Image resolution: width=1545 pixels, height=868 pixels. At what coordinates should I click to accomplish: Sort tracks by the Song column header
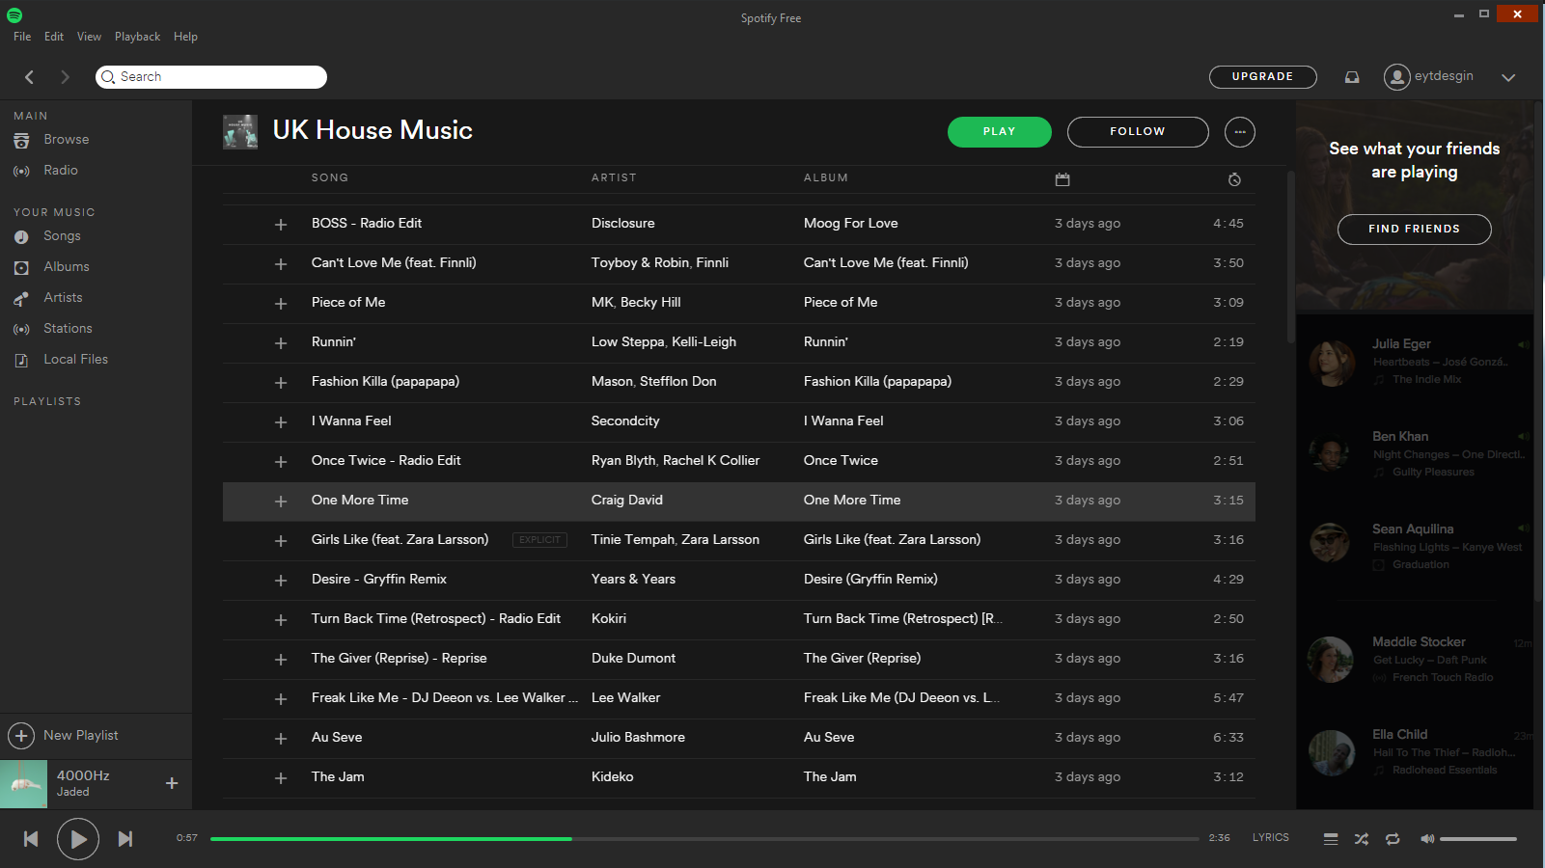[330, 178]
